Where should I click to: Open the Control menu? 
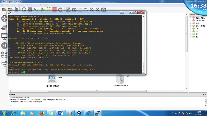point(21,5)
